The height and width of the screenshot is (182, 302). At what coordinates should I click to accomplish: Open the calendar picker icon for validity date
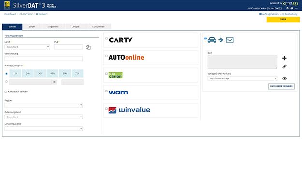point(54,82)
